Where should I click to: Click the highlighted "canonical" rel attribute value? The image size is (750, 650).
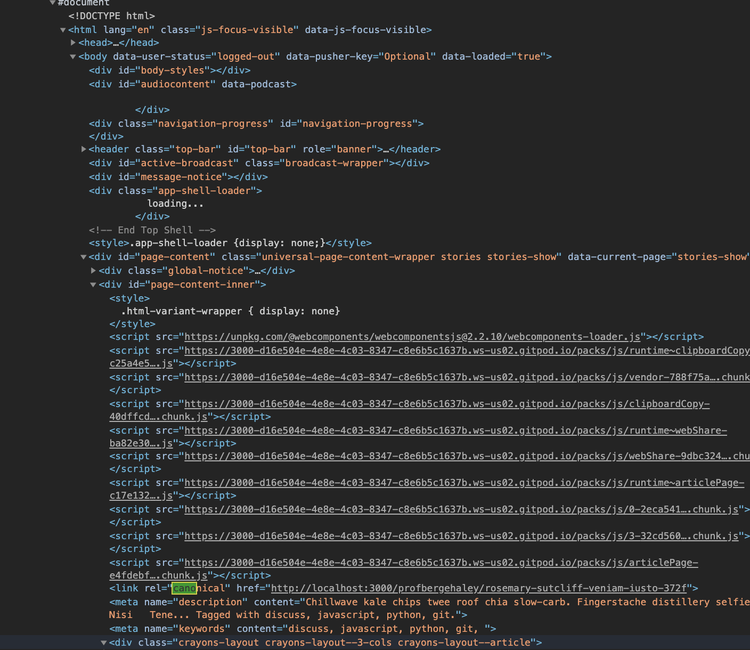pos(199,588)
